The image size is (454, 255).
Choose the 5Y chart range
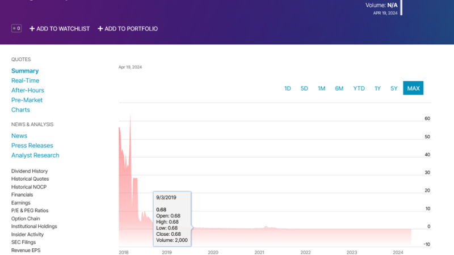394,88
